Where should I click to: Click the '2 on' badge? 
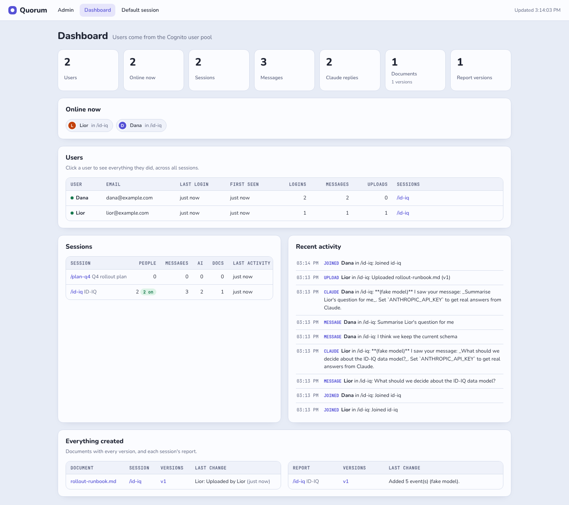coord(148,292)
